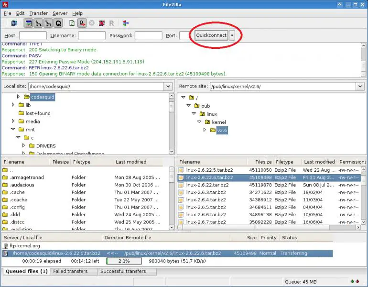Screen dimensions: 368x287
Task: Sort local list by Filetype header
Action: click(92, 162)
